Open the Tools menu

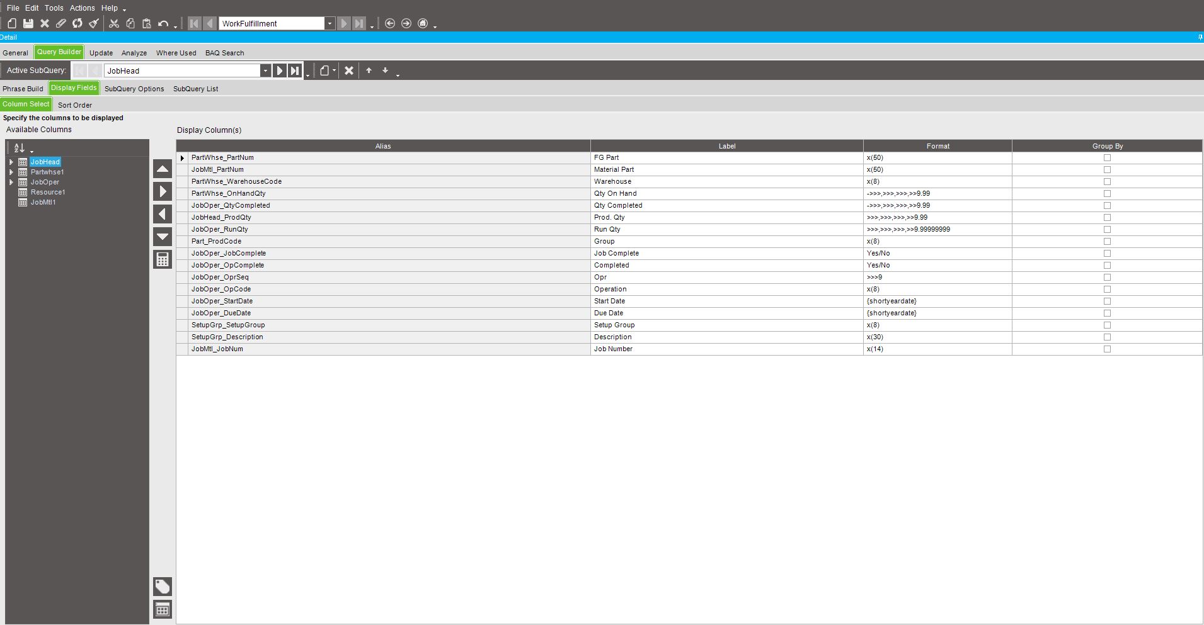(x=54, y=8)
